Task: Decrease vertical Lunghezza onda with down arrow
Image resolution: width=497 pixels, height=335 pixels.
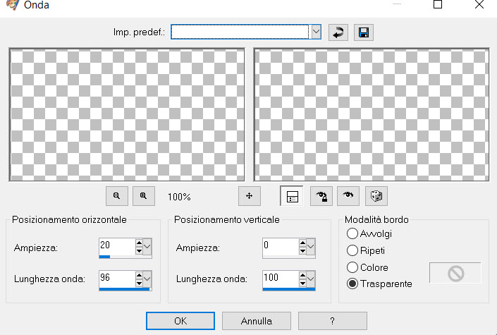Action: pos(302,283)
